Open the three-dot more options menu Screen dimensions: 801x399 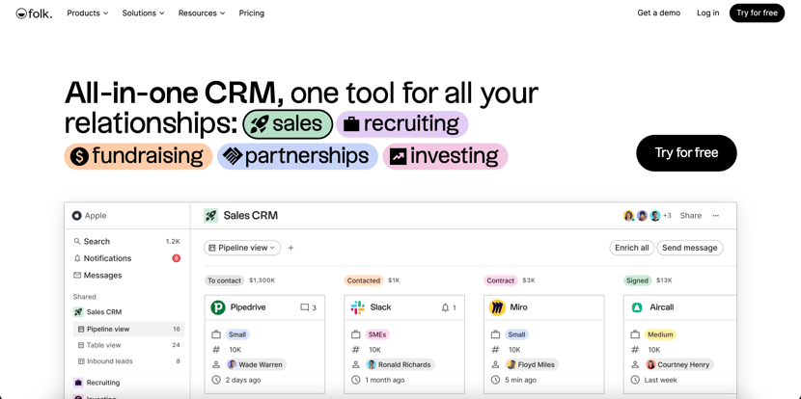716,216
